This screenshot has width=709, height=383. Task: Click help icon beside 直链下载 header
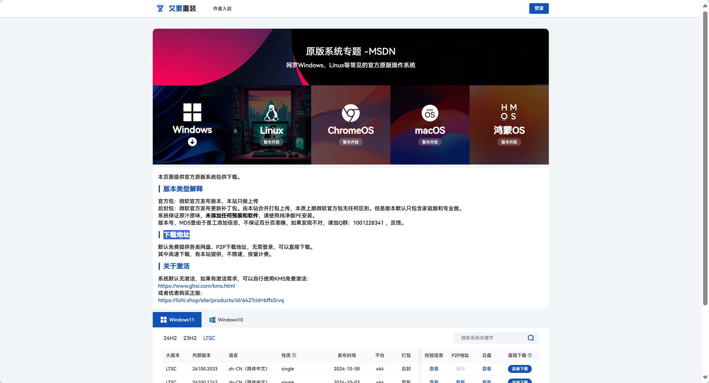[530, 355]
